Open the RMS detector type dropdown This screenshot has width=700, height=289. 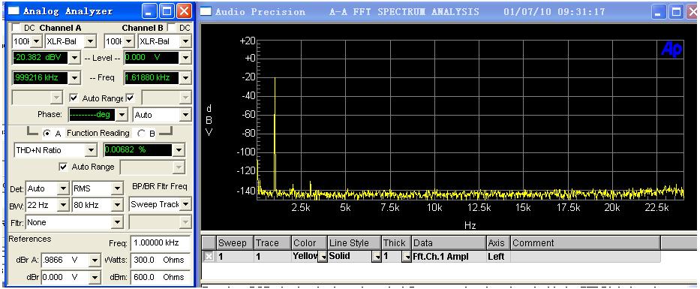[117, 188]
